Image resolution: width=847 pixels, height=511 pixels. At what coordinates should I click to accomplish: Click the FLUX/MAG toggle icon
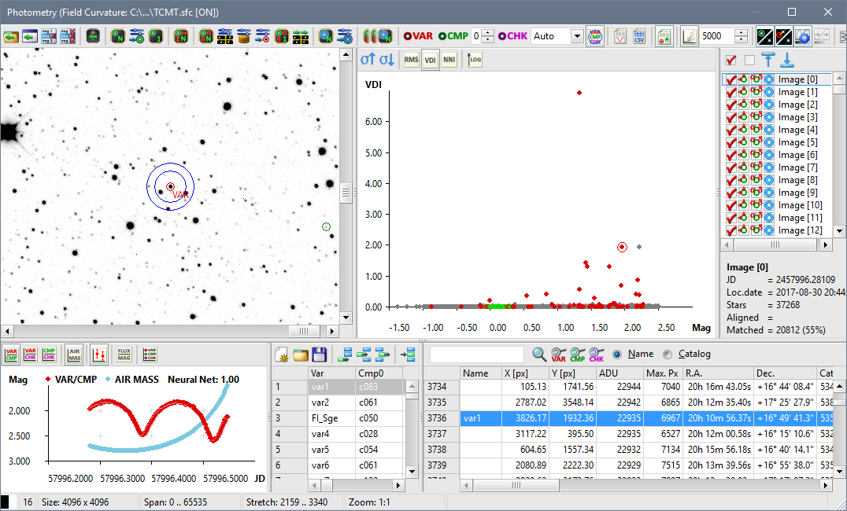click(124, 355)
